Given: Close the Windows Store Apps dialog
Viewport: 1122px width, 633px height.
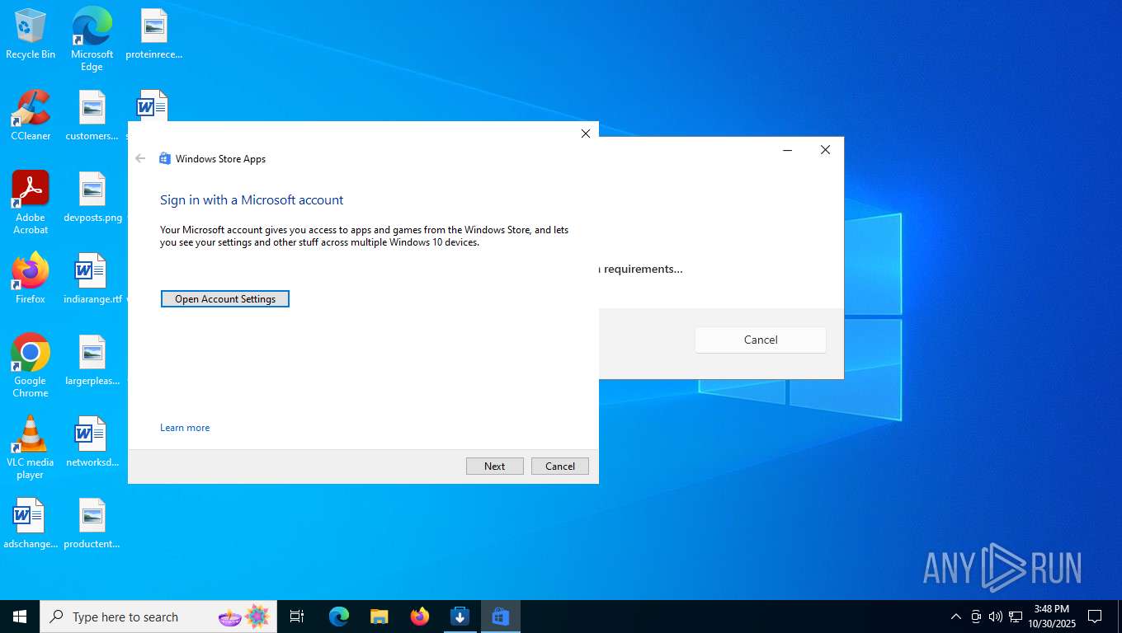Looking at the screenshot, I should point(586,134).
